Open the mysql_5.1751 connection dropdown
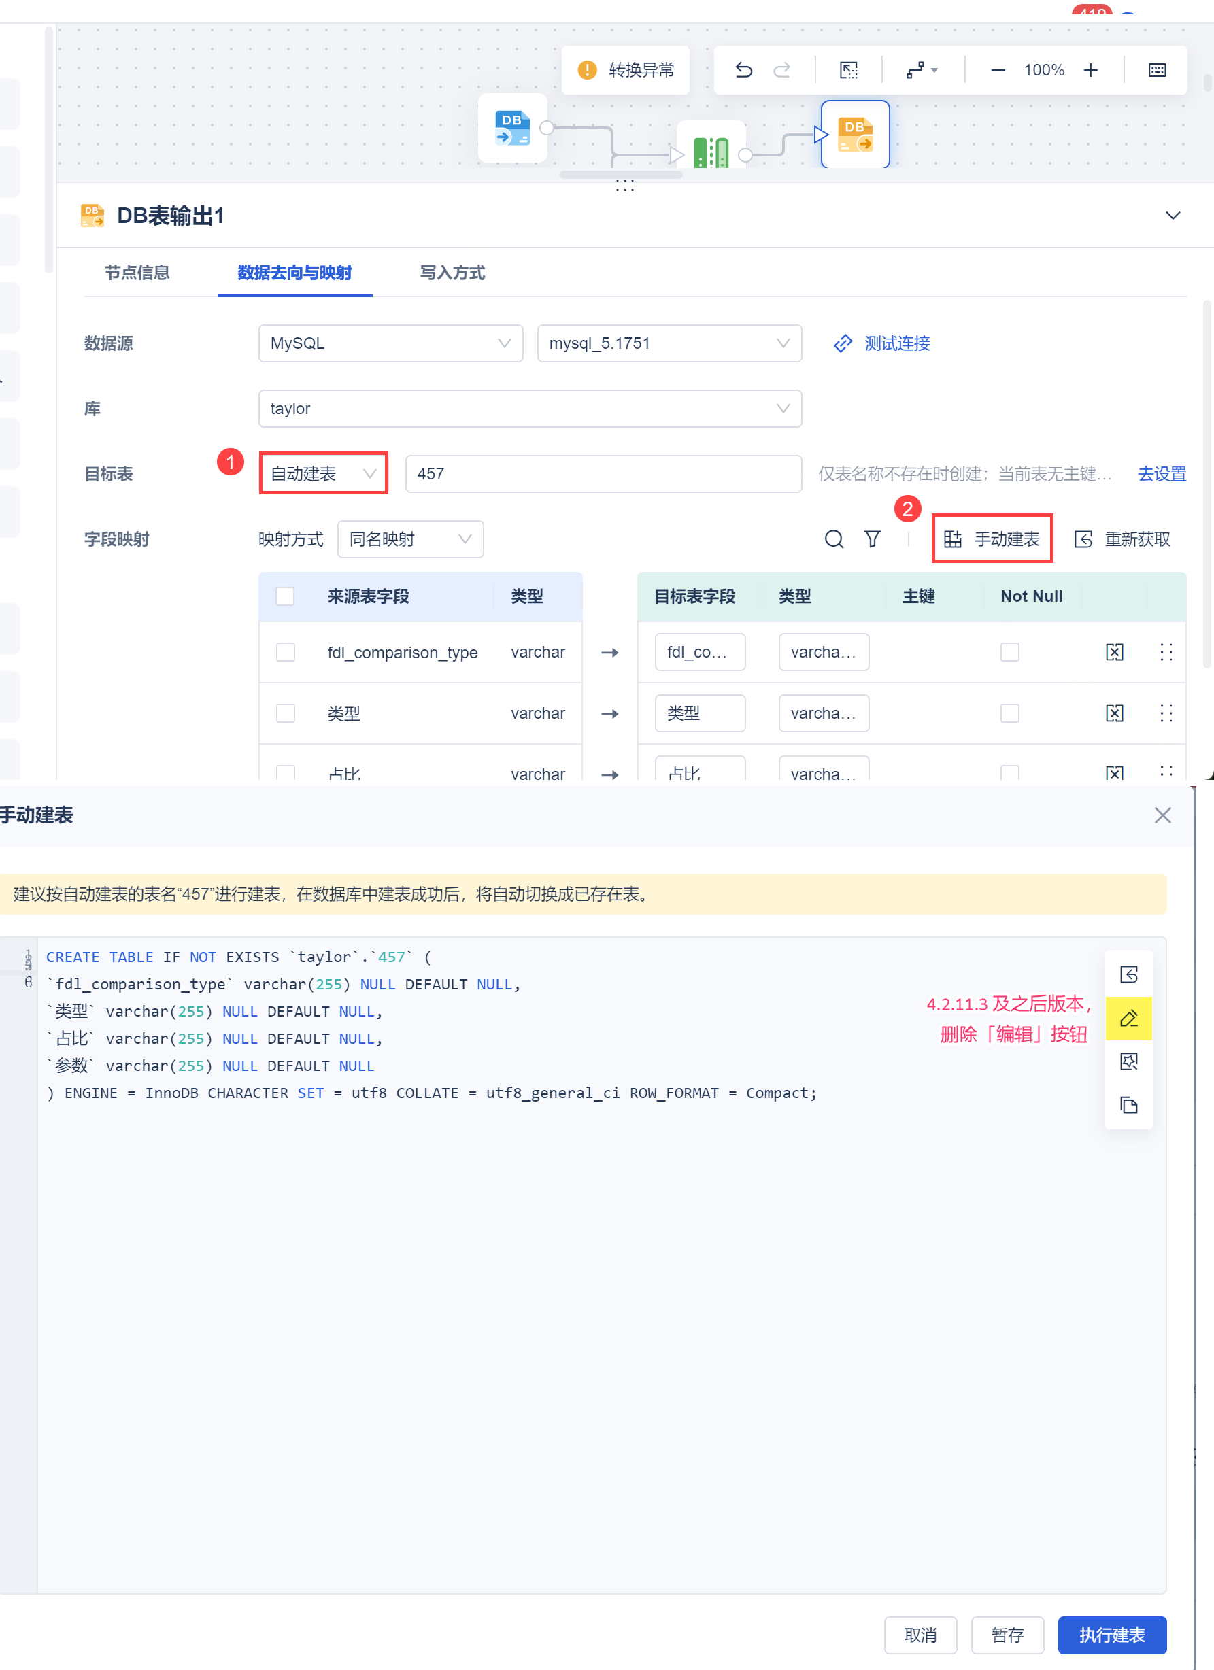 670,343
